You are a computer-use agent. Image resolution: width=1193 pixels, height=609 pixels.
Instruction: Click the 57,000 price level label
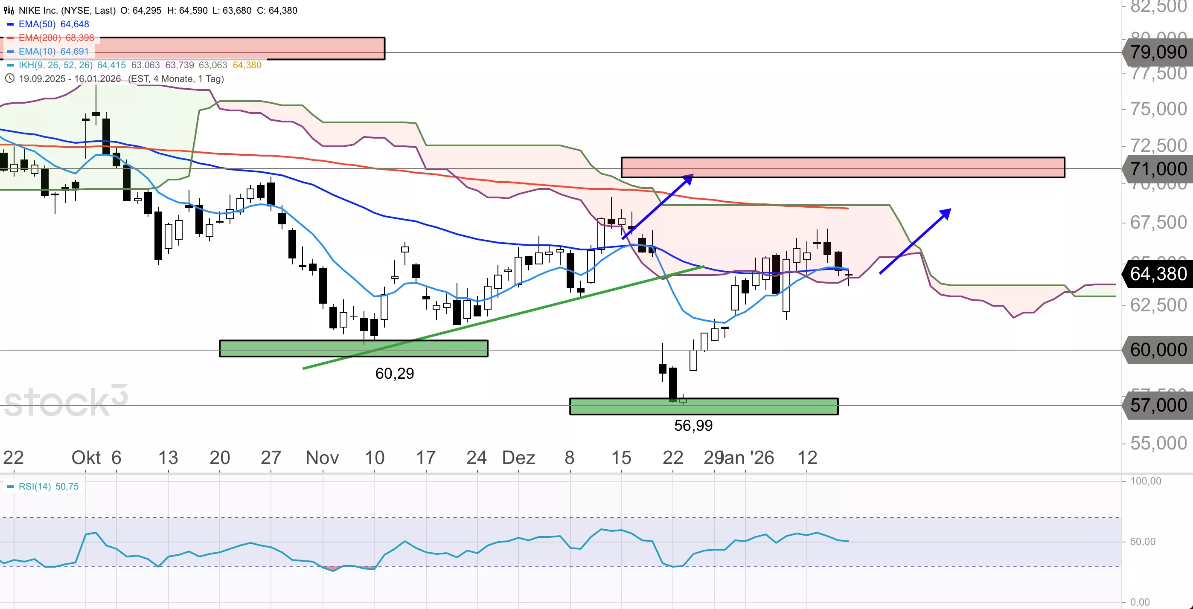[x=1158, y=406]
